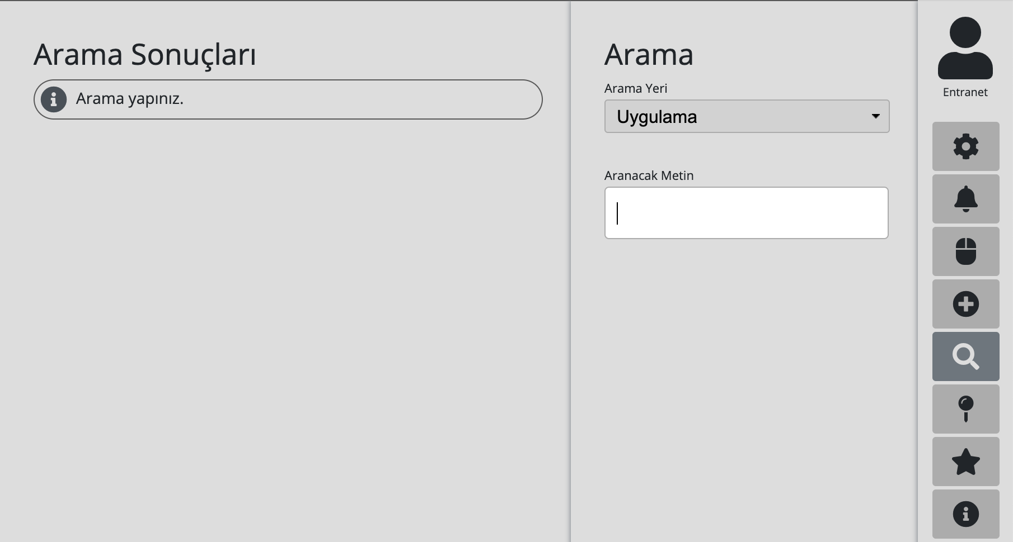Open the Arama Yeri dropdown showing Uygulama
The width and height of the screenshot is (1013, 542).
pyautogui.click(x=747, y=116)
